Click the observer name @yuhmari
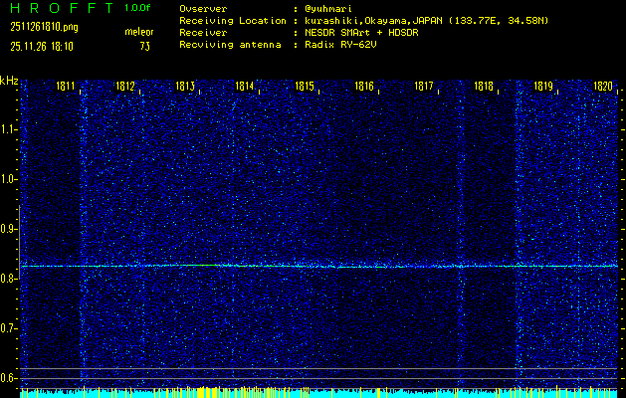The width and height of the screenshot is (626, 398). [332, 8]
